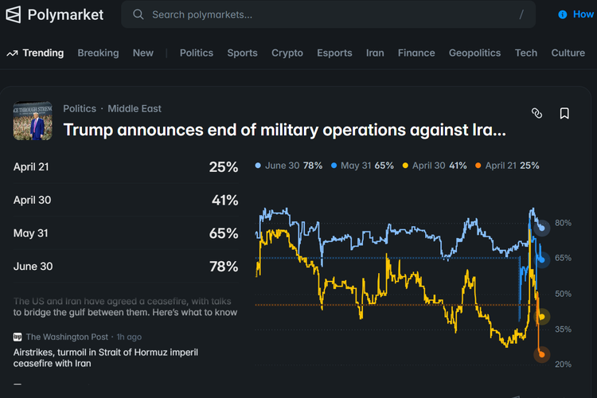
Task: Type in the Search polymarkets field
Action: [318, 14]
